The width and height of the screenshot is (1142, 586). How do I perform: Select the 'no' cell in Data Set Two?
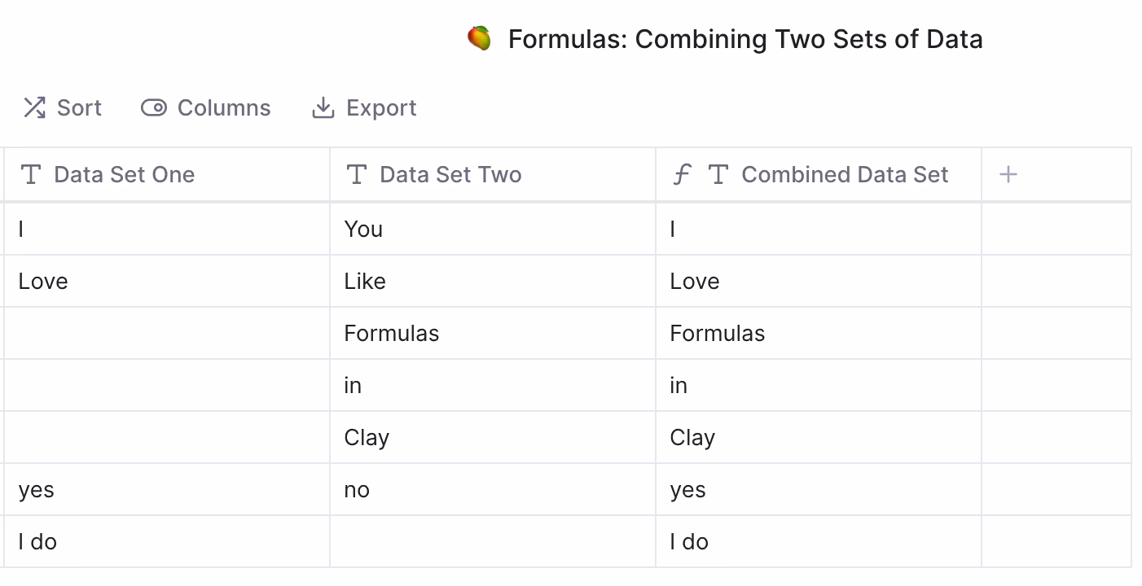click(x=493, y=489)
